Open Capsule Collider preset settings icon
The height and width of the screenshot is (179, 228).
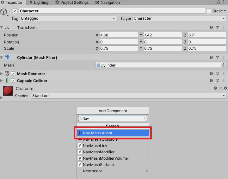(x=218, y=80)
